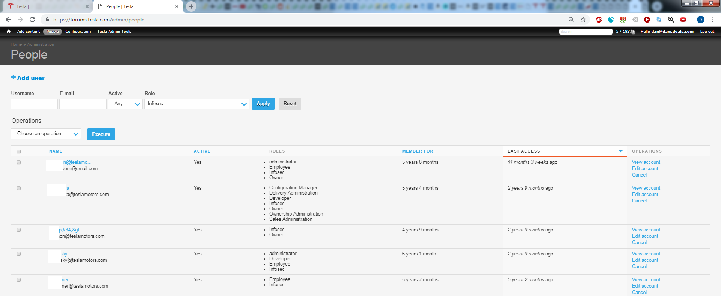Open the Choose an operation dropdown
This screenshot has width=721, height=296.
[46, 134]
